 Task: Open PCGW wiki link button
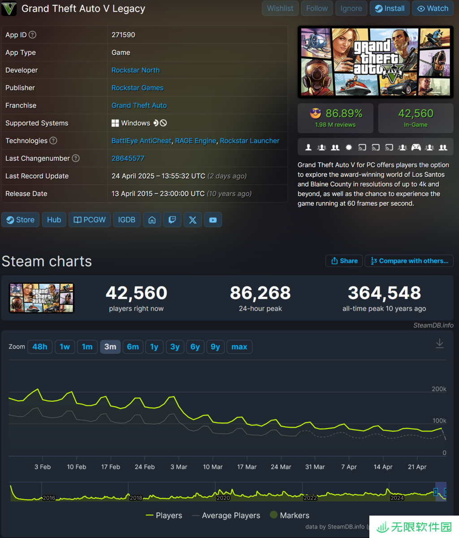click(90, 220)
